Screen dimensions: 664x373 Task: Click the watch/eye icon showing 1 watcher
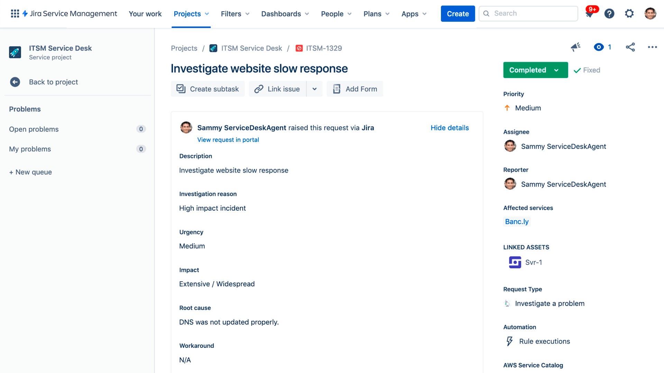(x=599, y=47)
